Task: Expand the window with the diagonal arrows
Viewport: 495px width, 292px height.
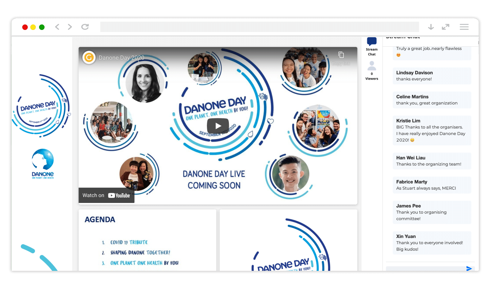Action: 445,27
